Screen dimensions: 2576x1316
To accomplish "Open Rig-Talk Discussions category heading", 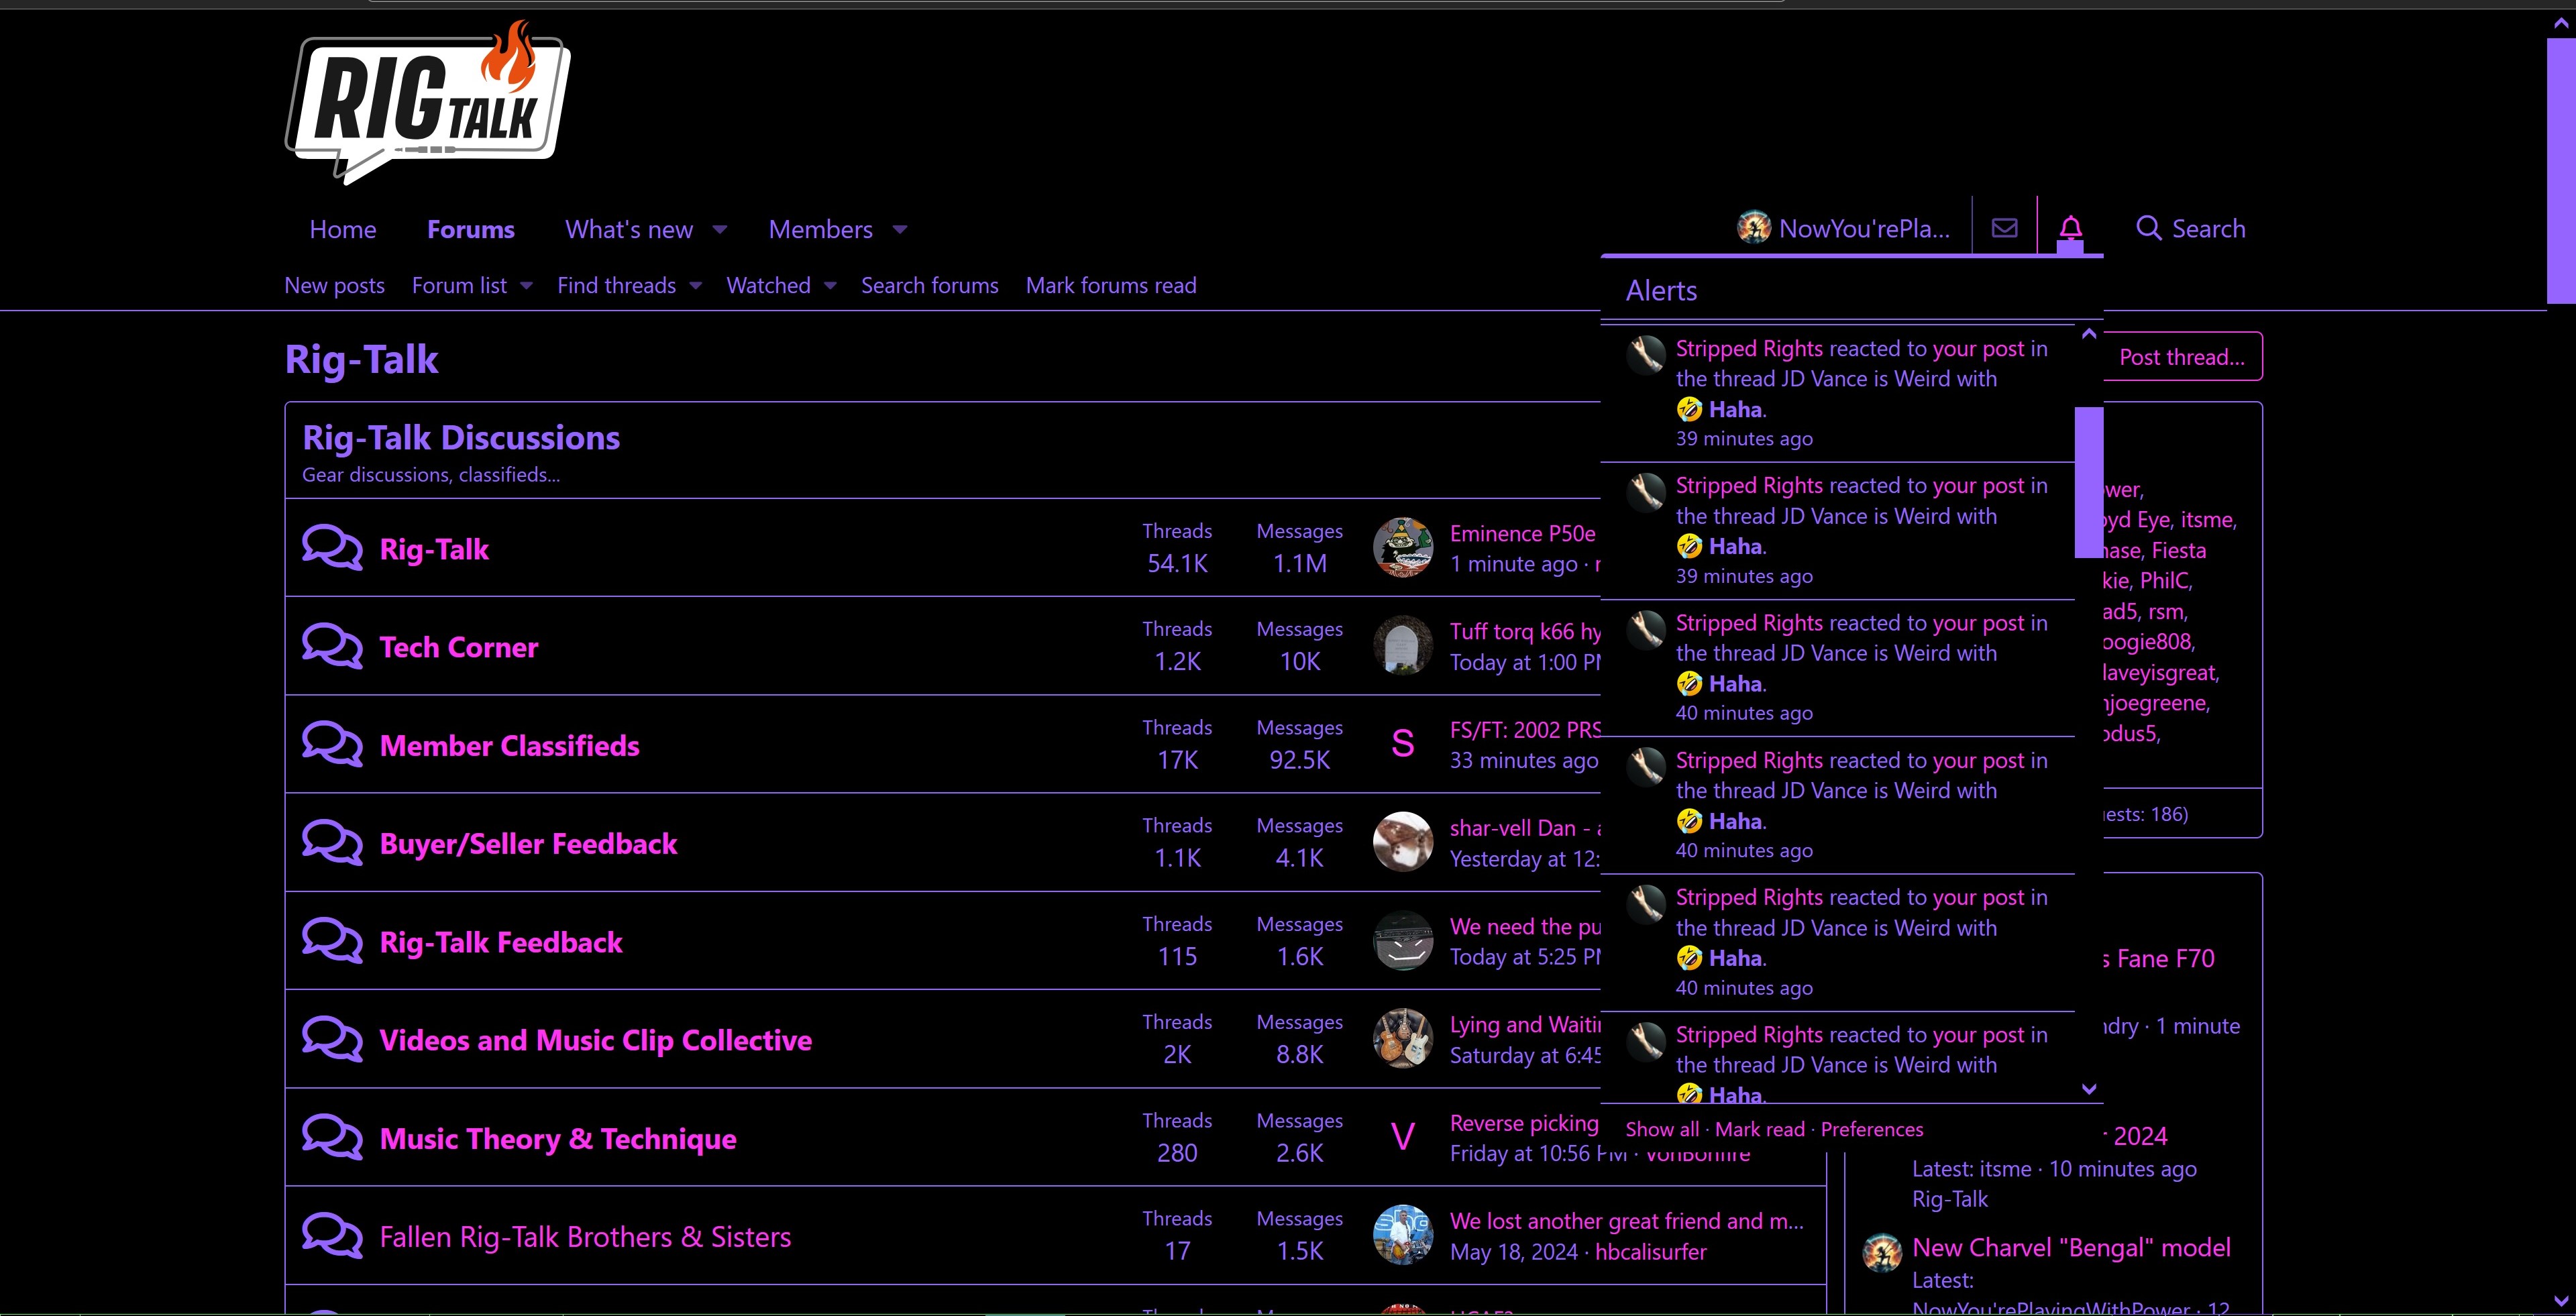I will tap(461, 437).
